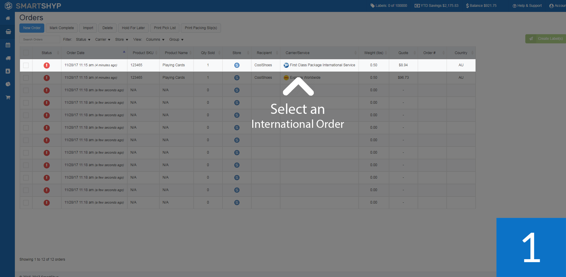Viewport: 566px width, 277px height.
Task: Open the Columns view dropdown
Action: (x=155, y=40)
